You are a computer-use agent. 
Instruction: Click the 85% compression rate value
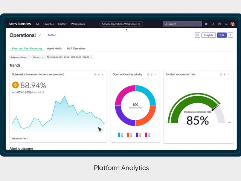point(198,121)
